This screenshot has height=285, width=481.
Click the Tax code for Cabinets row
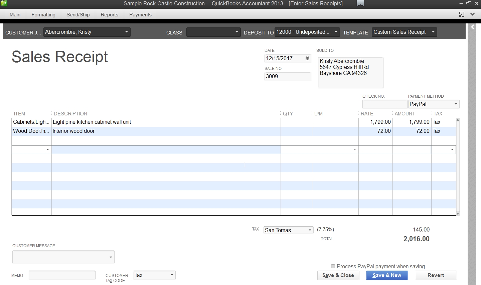444,122
